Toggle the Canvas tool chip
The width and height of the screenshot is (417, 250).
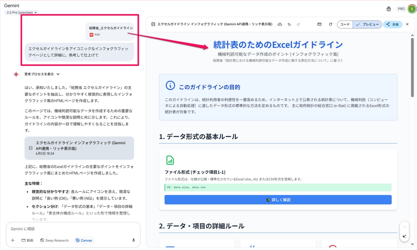tap(84, 240)
